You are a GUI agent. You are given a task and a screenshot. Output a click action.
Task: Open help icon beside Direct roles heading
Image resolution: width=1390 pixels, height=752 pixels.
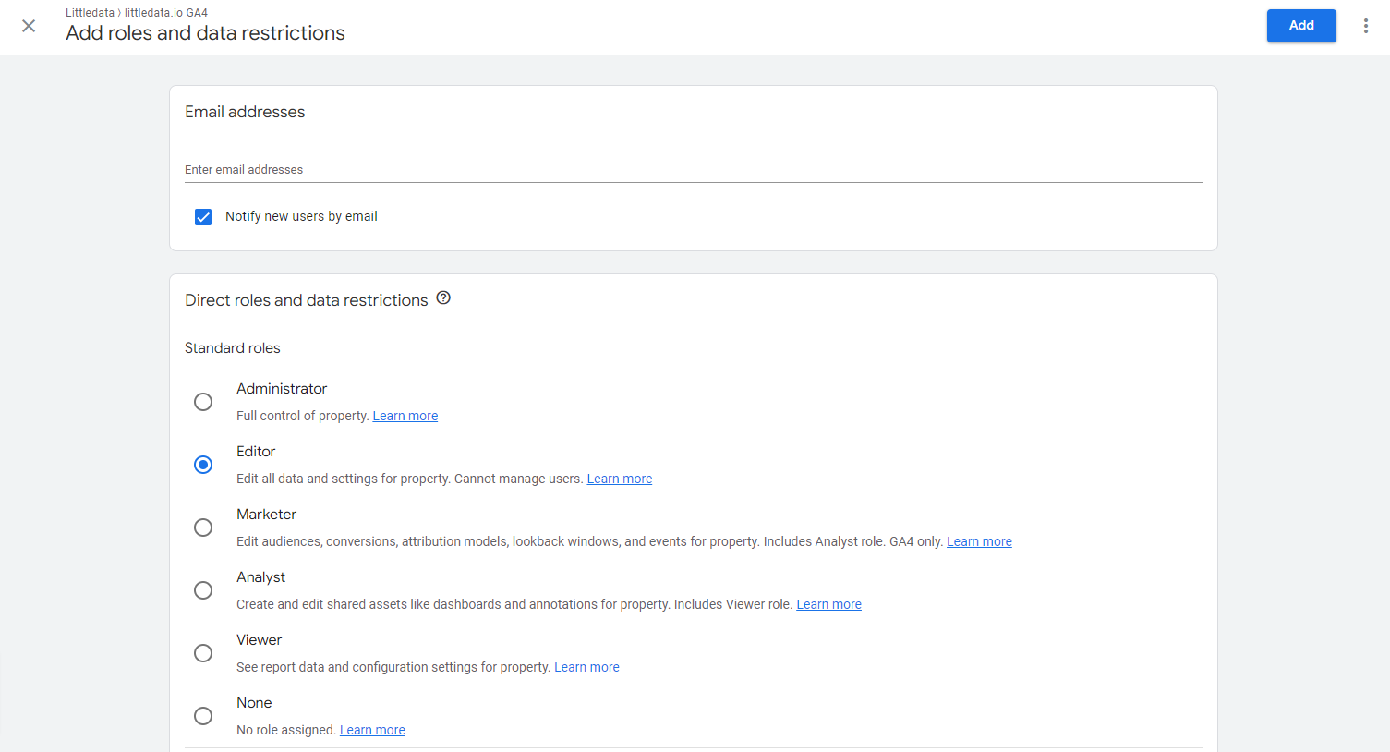(x=443, y=298)
